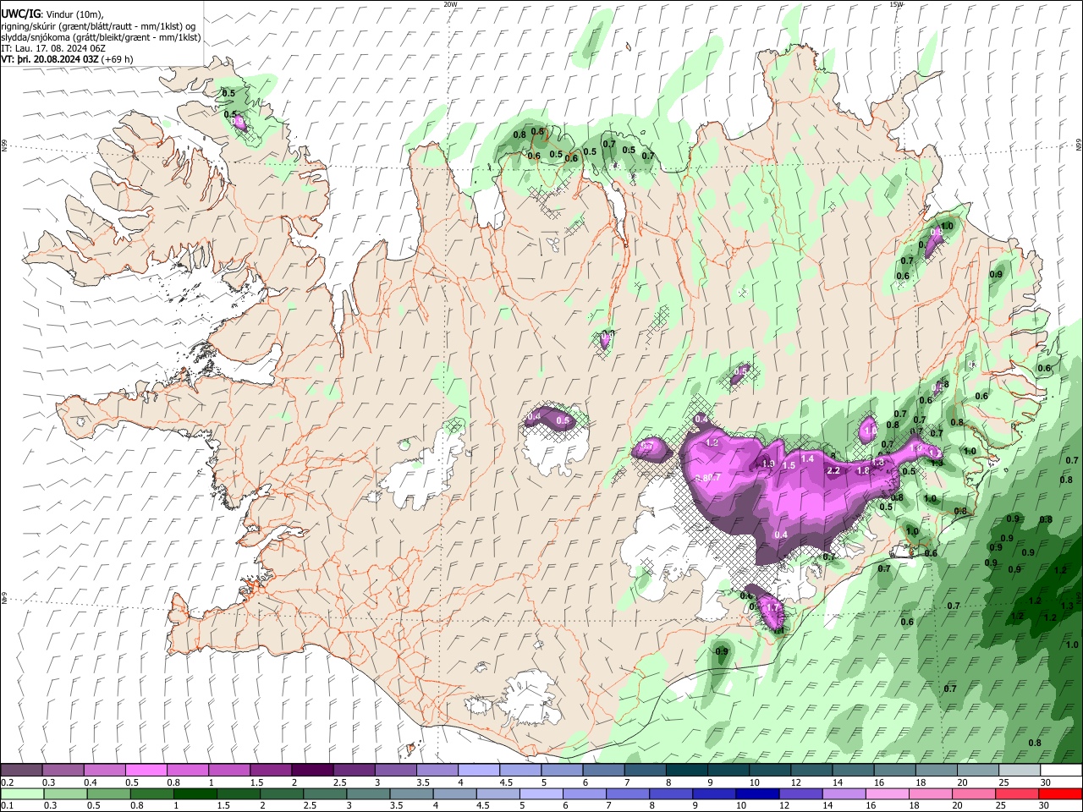Click the dark teal 8–9 swatch in upper legend

tap(686, 770)
